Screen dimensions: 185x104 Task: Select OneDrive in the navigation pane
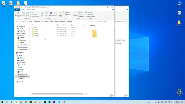pos(21,53)
